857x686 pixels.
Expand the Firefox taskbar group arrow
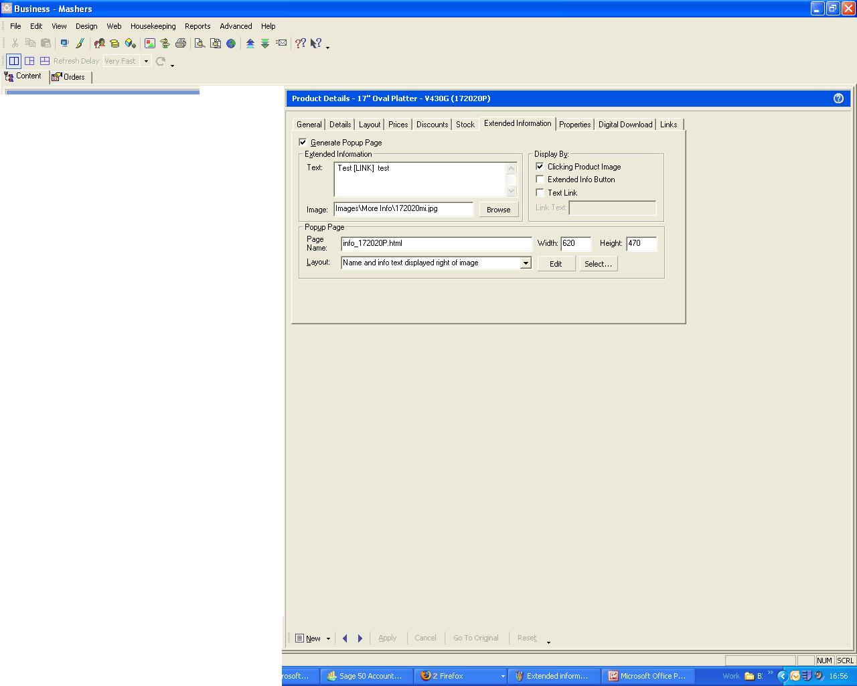point(503,677)
